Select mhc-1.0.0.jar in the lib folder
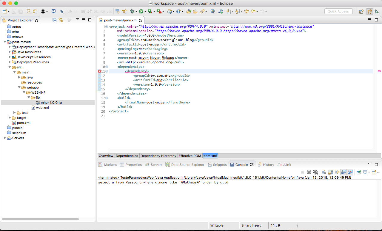 pyautogui.click(x=51, y=103)
